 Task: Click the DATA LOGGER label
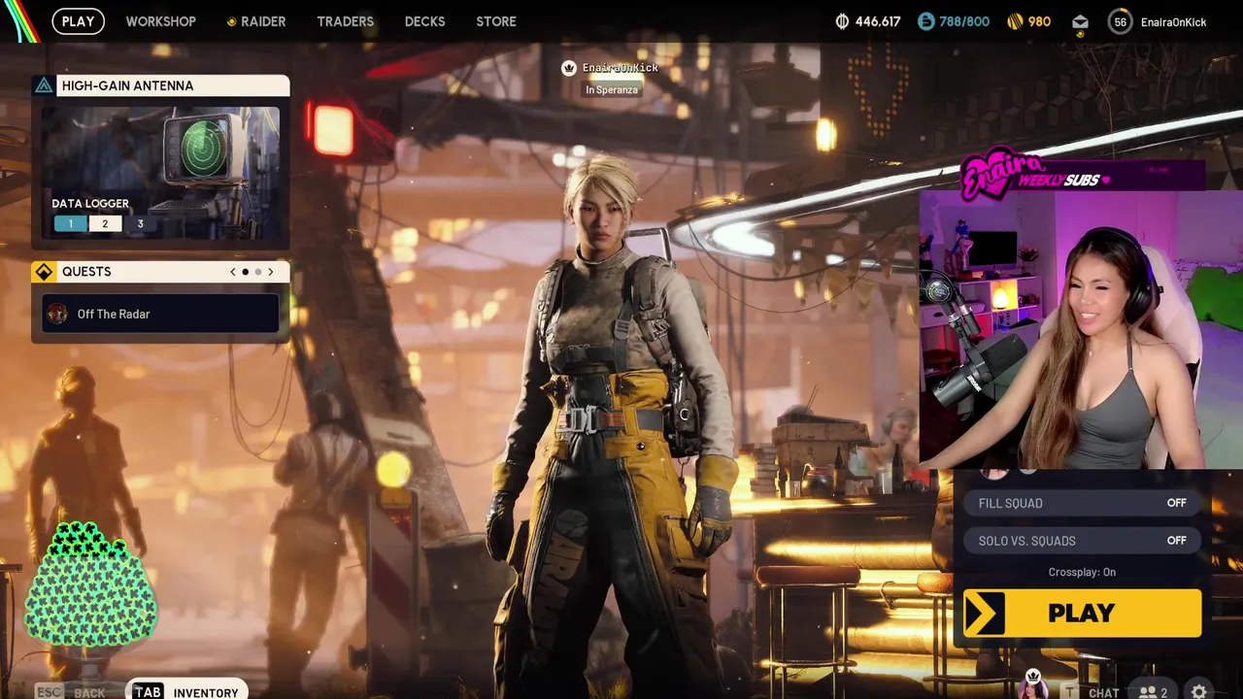(90, 204)
